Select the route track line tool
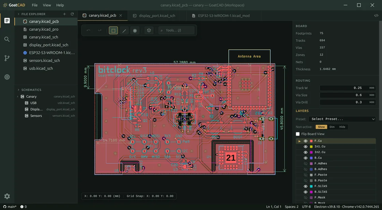Viewport: 382px width, 210px height. tap(124, 30)
